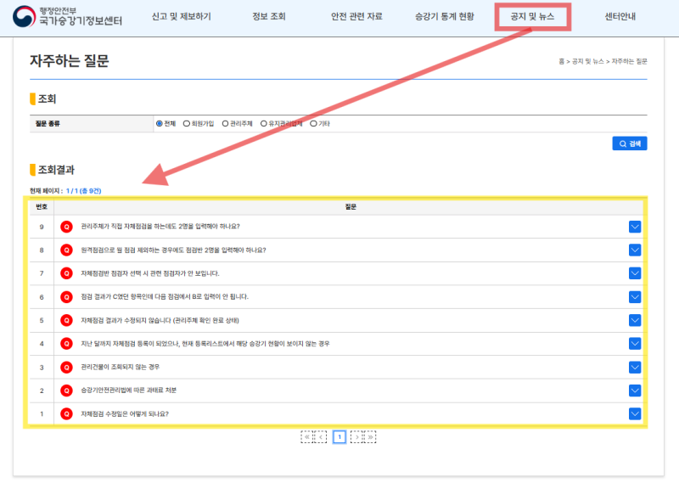Click the blue 검색 search button
Screen dimensions: 679x489
pos(630,143)
